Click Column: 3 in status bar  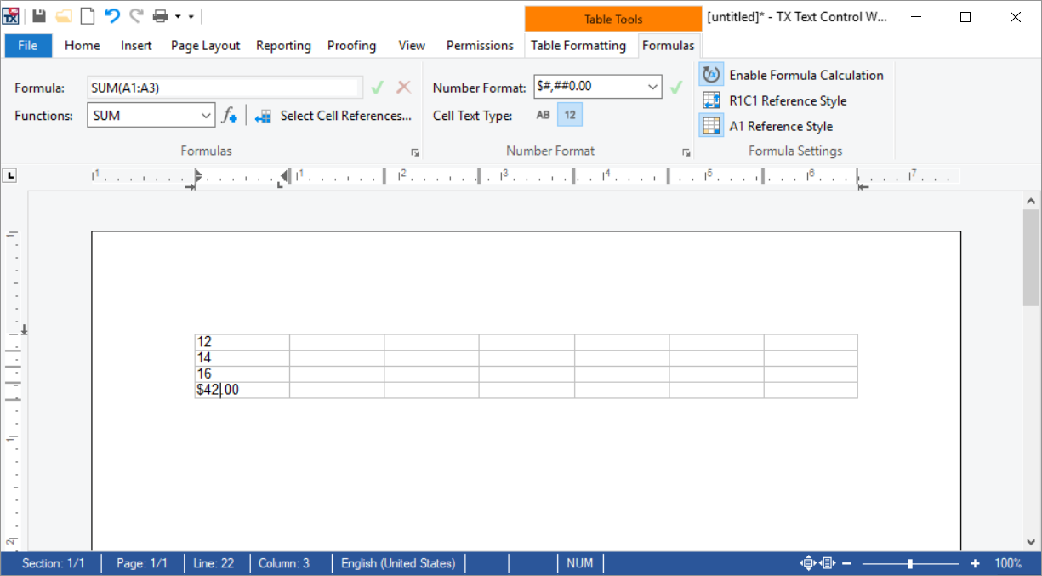point(284,563)
